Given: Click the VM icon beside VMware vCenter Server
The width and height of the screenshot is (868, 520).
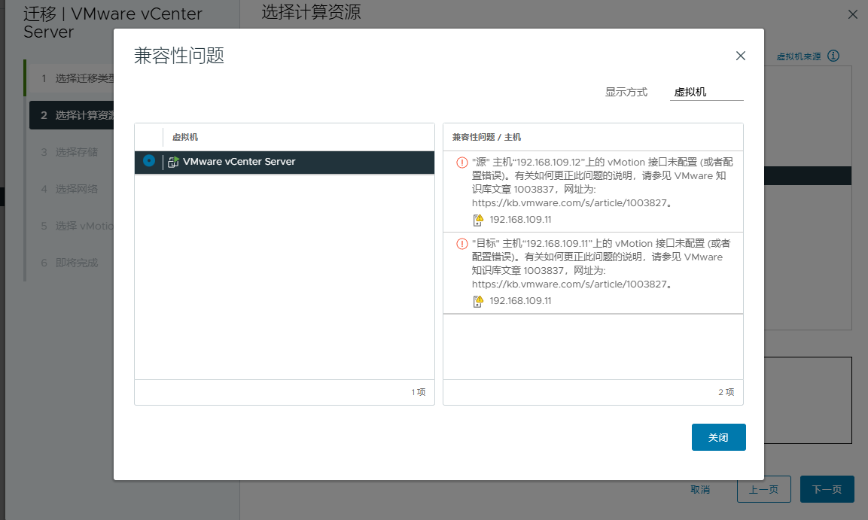Looking at the screenshot, I should coord(173,162).
